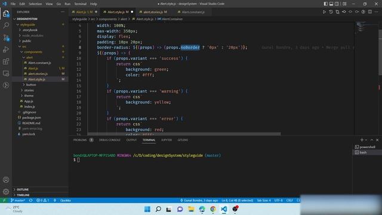
Task: Select the bash terminal entry
Action: [367, 152]
